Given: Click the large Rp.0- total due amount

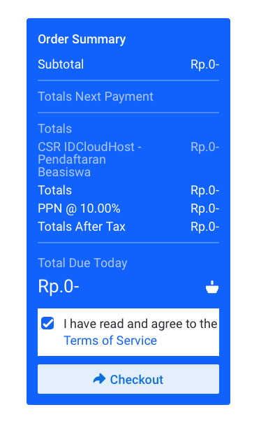Looking at the screenshot, I should tap(59, 287).
